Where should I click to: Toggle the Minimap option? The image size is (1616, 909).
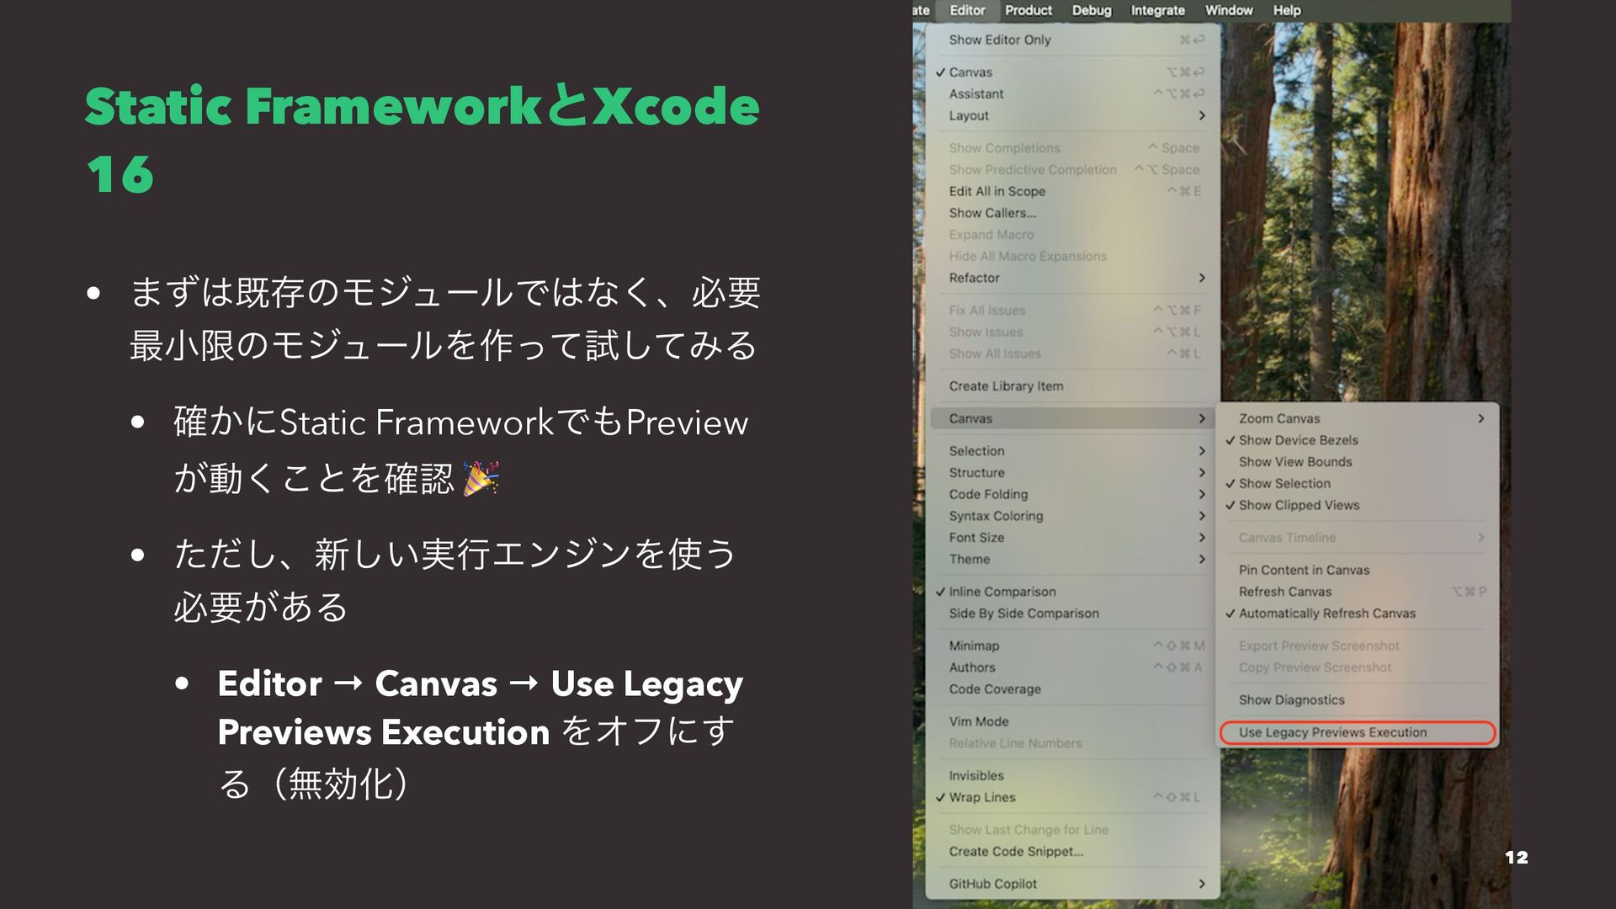[1072, 646]
